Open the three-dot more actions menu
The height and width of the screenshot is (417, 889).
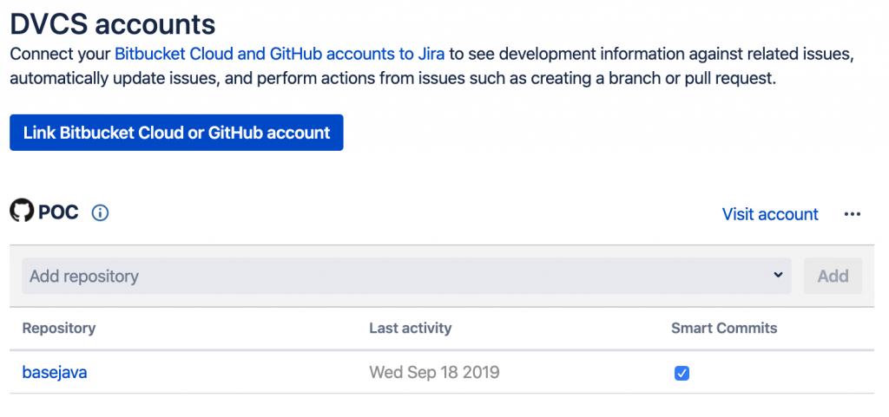pos(852,214)
